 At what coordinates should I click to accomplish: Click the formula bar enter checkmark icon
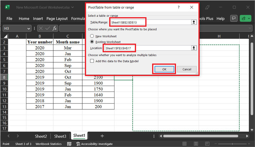[48, 28]
